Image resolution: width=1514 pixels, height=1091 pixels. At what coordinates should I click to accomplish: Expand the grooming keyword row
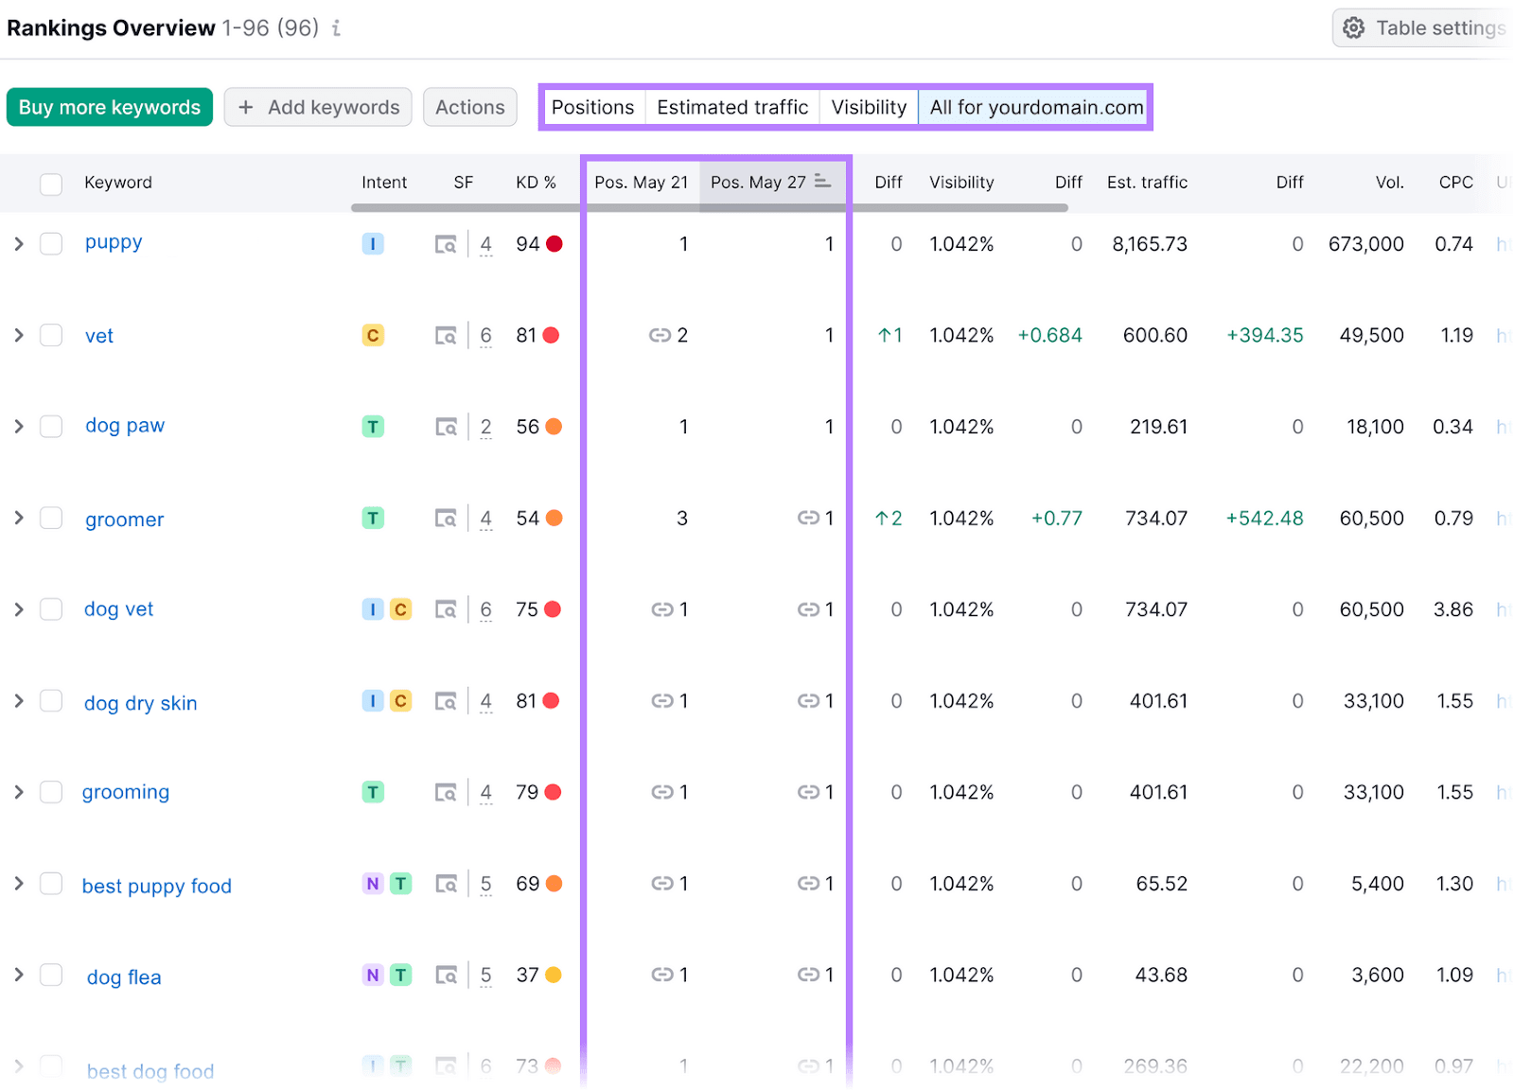pyautogui.click(x=18, y=792)
